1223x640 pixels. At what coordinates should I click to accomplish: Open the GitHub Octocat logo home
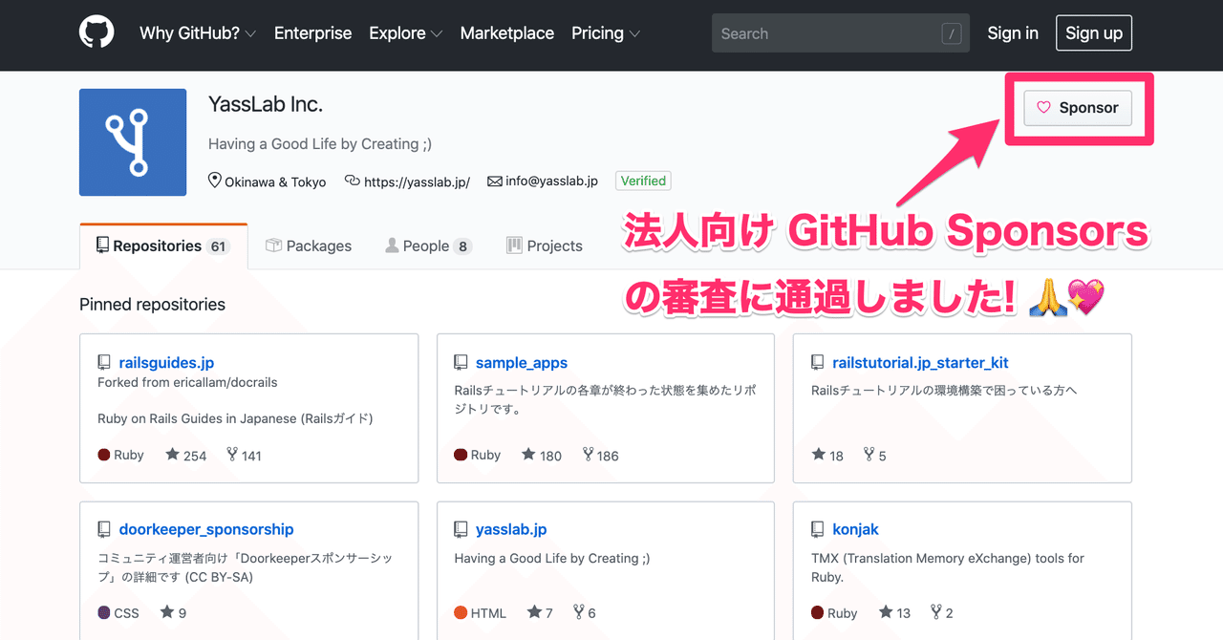(97, 32)
